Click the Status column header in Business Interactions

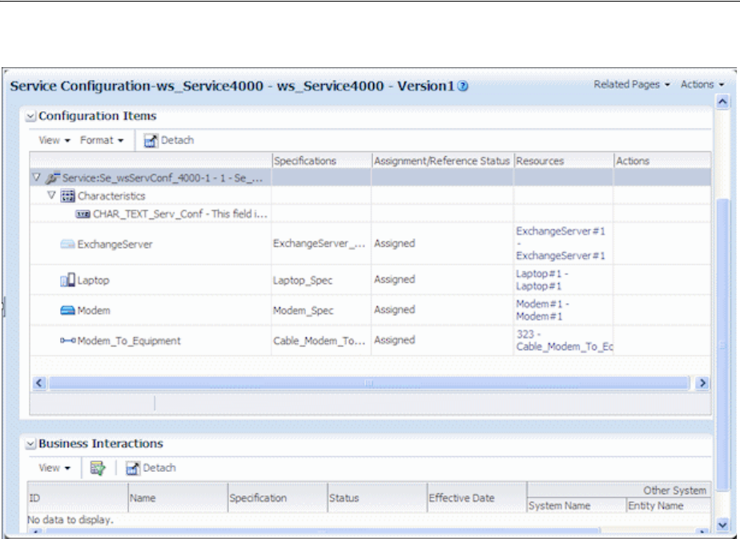point(377,497)
